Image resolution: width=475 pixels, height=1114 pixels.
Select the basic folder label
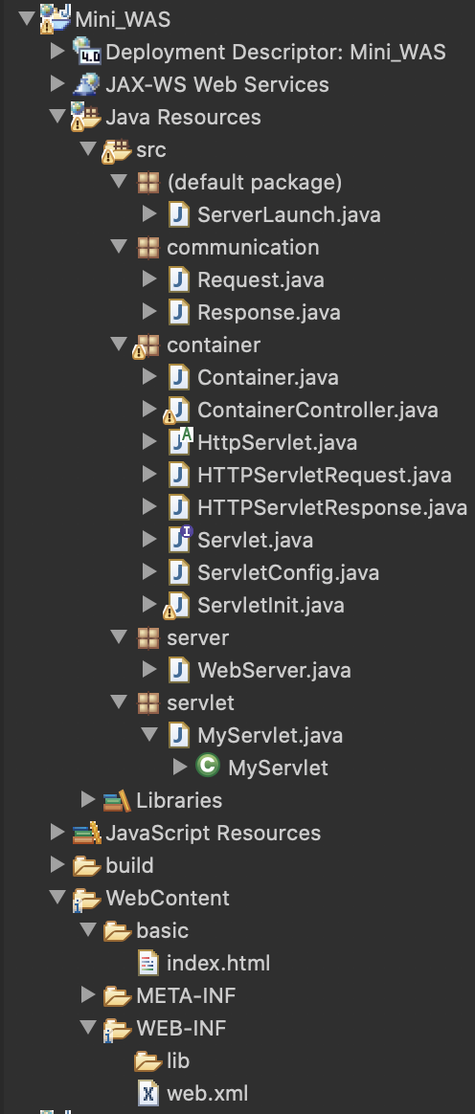[x=162, y=930]
